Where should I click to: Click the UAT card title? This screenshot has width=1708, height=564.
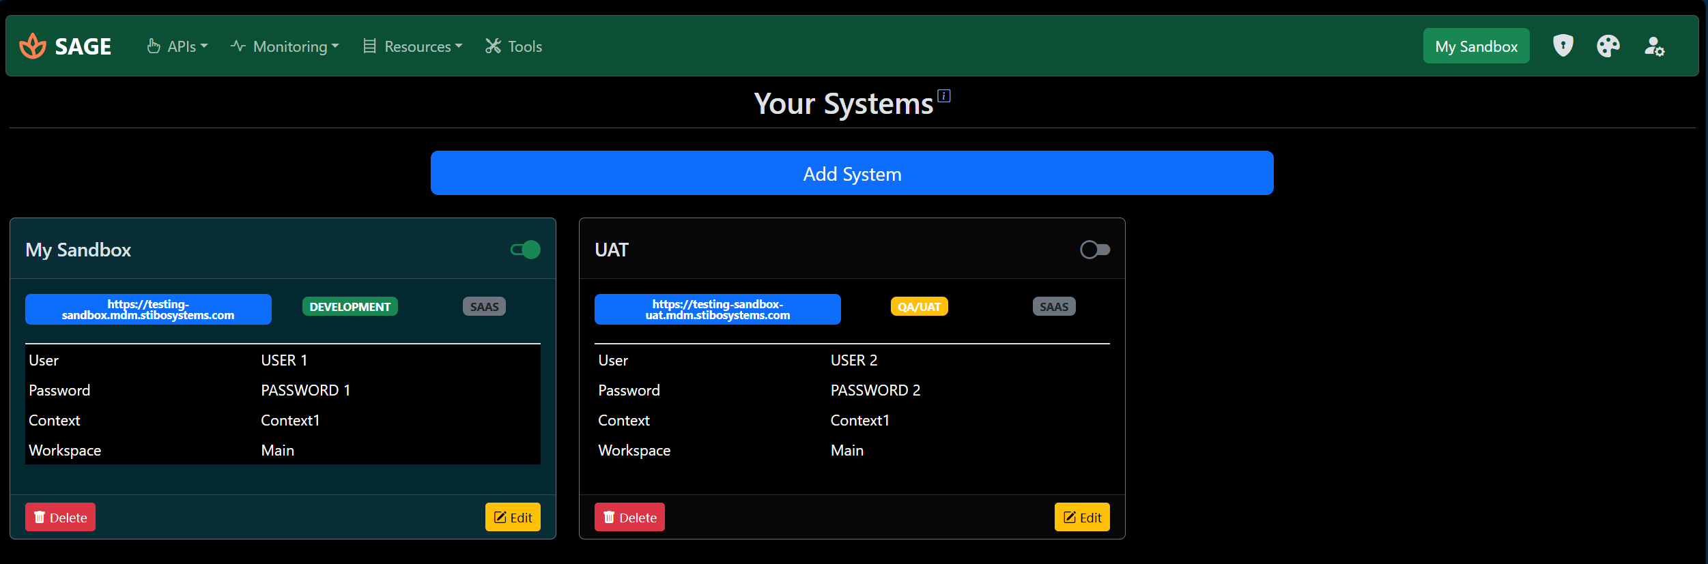(611, 250)
